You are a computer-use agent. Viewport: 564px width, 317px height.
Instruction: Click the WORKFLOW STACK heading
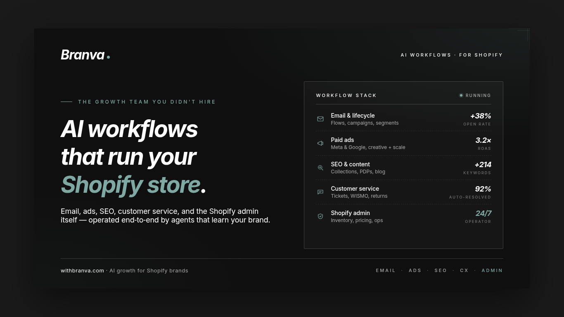click(x=346, y=95)
